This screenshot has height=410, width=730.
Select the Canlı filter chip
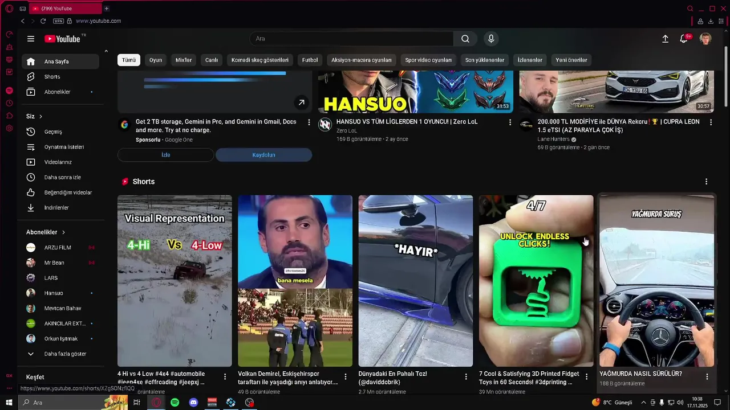212,60
